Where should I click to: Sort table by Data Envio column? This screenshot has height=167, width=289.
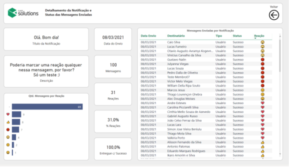(148, 36)
